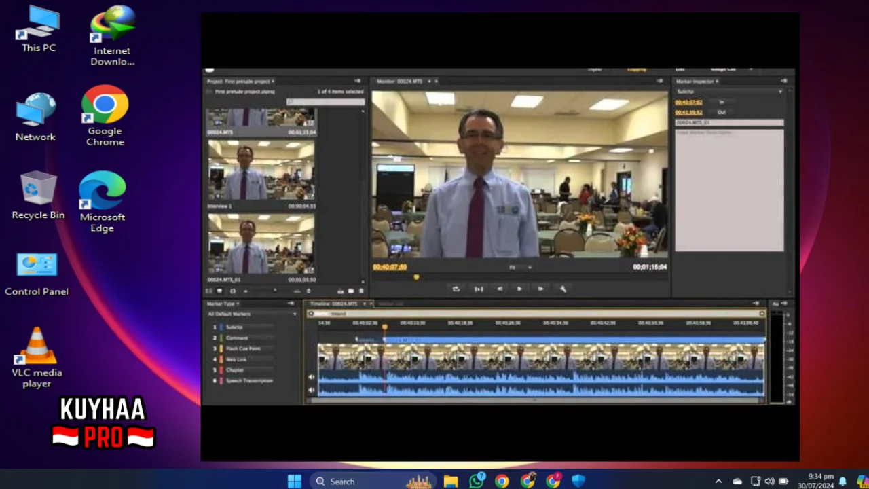Mute the lower audio track speaker
The width and height of the screenshot is (869, 489).
pyautogui.click(x=312, y=390)
